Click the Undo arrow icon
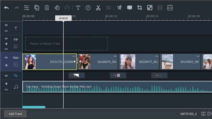 (x=6, y=8)
